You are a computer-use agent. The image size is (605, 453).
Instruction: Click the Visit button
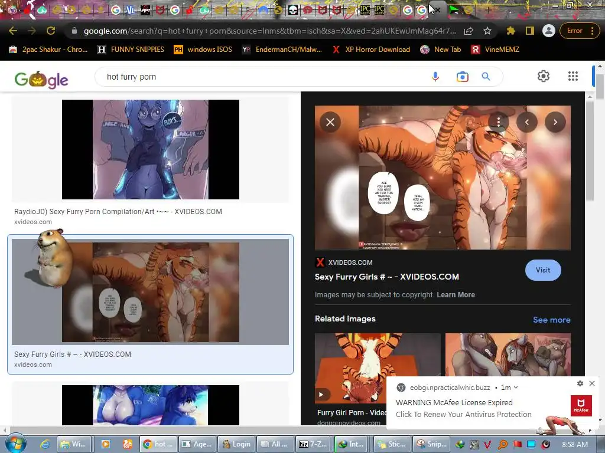coord(543,270)
